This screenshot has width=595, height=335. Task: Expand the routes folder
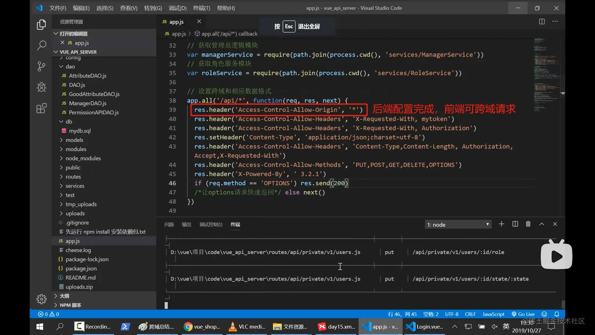(x=61, y=177)
